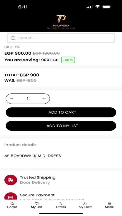Select the quantity value 1
122x216 pixels.
(28, 99)
